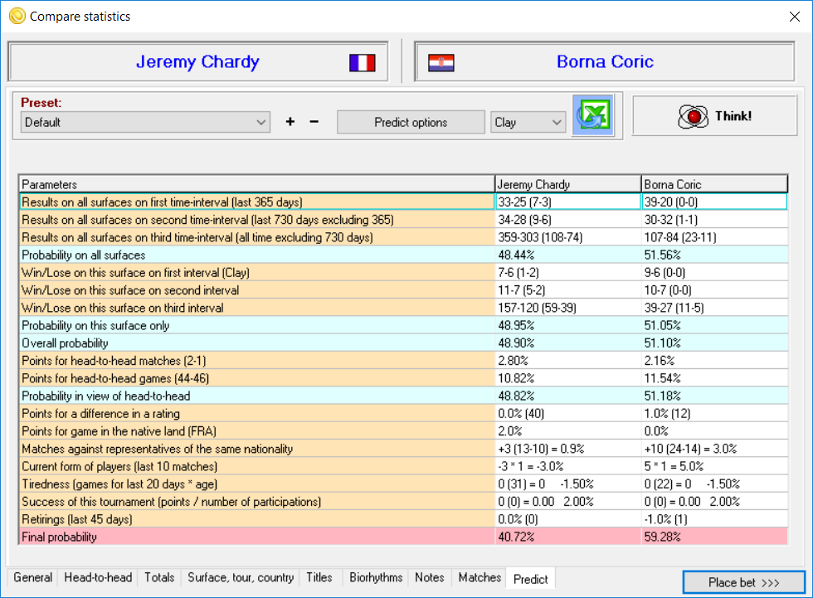This screenshot has width=813, height=598.
Task: Click the Jeremy Chardy column header
Action: [x=568, y=184]
